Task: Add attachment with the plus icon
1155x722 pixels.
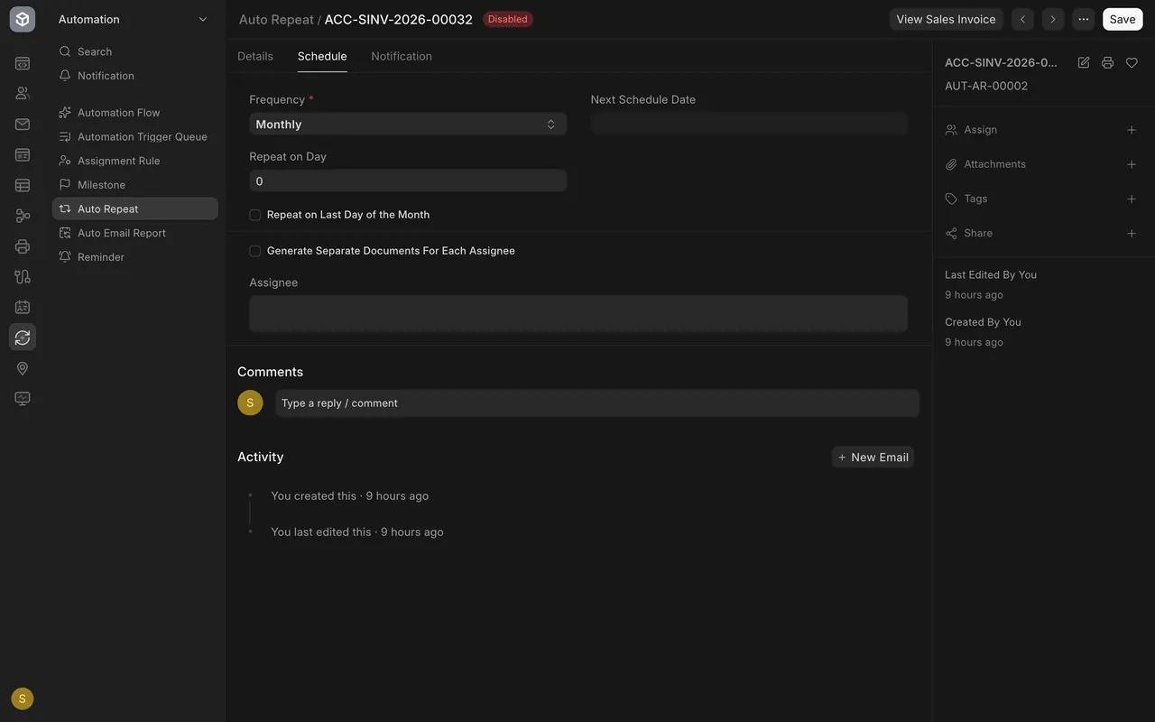Action: point(1132,164)
